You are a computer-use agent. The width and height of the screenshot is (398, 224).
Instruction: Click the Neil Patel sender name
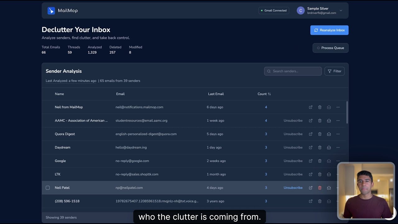pyautogui.click(x=62, y=188)
